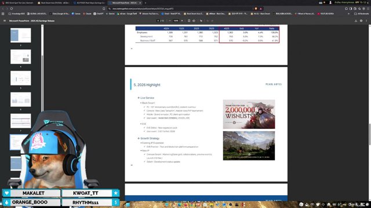Click the 'Live Service' bullet text
The image size is (371, 208).
click(x=147, y=98)
